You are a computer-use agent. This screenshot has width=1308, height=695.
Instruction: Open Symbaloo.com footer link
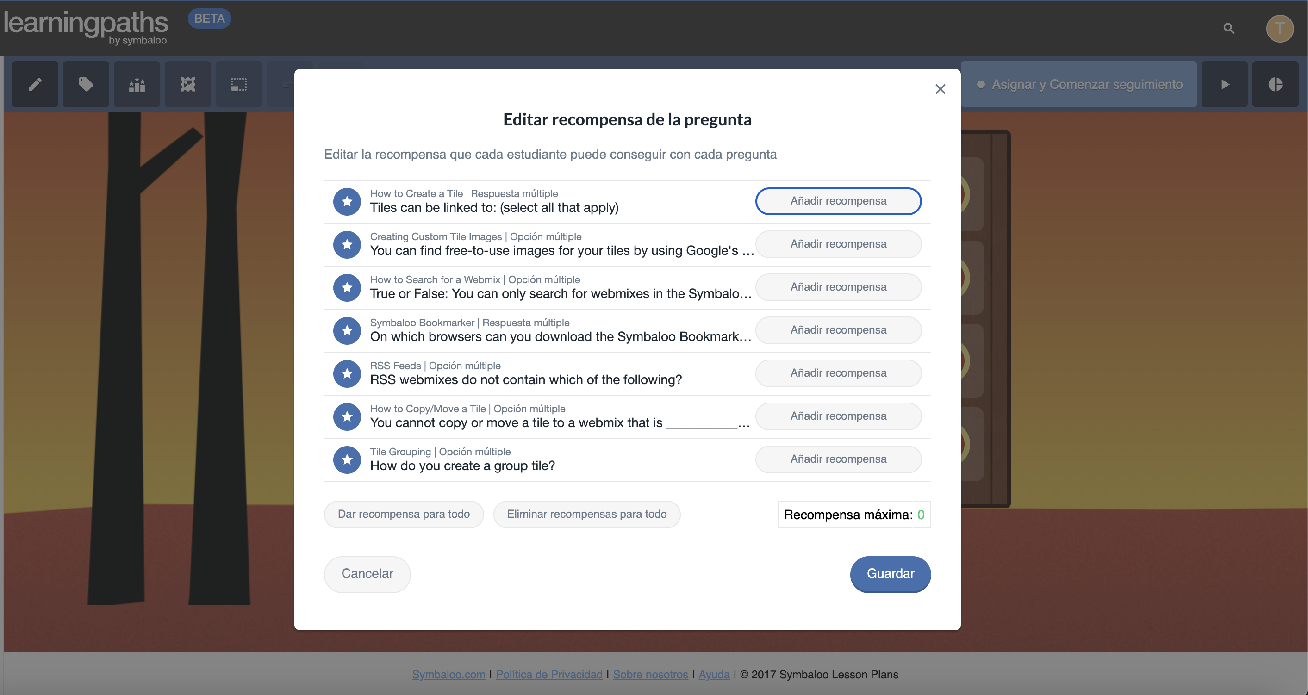[x=448, y=675]
